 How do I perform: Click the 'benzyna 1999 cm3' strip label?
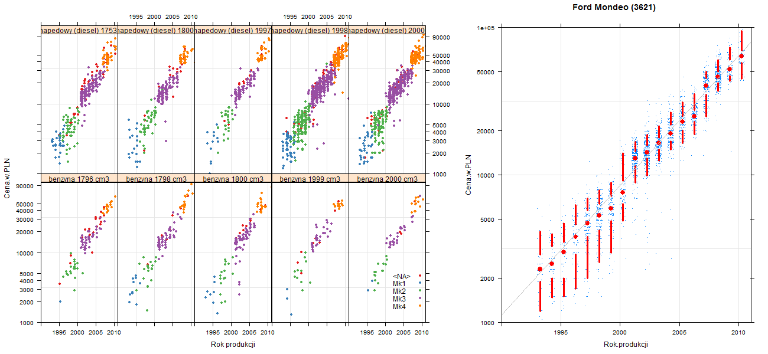(310, 179)
